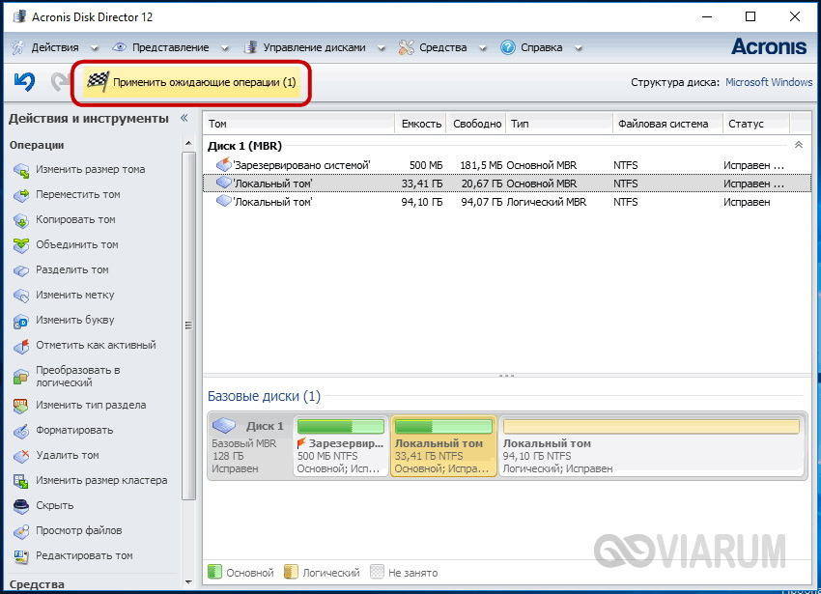
Task: Select the Move volume icon (Переместить том)
Action: (20, 195)
